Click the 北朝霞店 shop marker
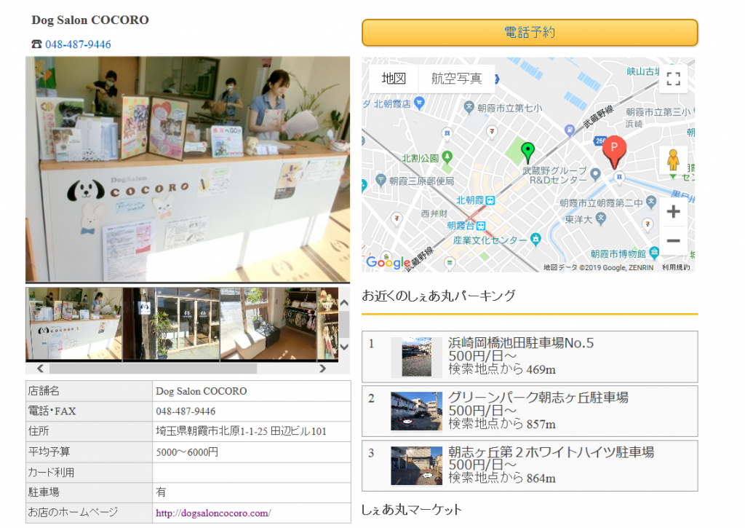 [x=419, y=103]
